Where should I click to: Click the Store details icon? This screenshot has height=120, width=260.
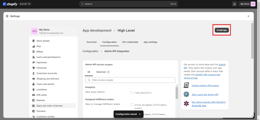point(34,41)
